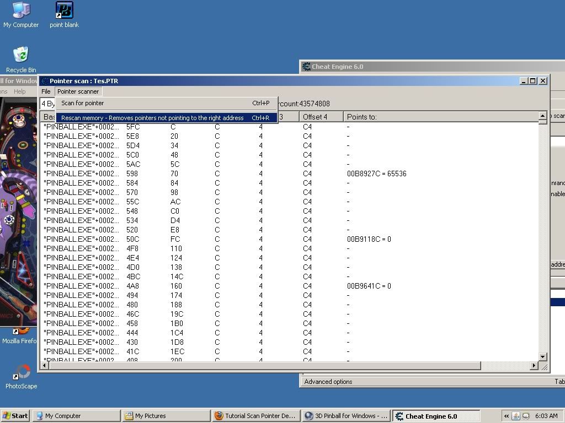565x423 pixels.
Task: Click the Pointer scan window title icon
Action: click(x=45, y=81)
